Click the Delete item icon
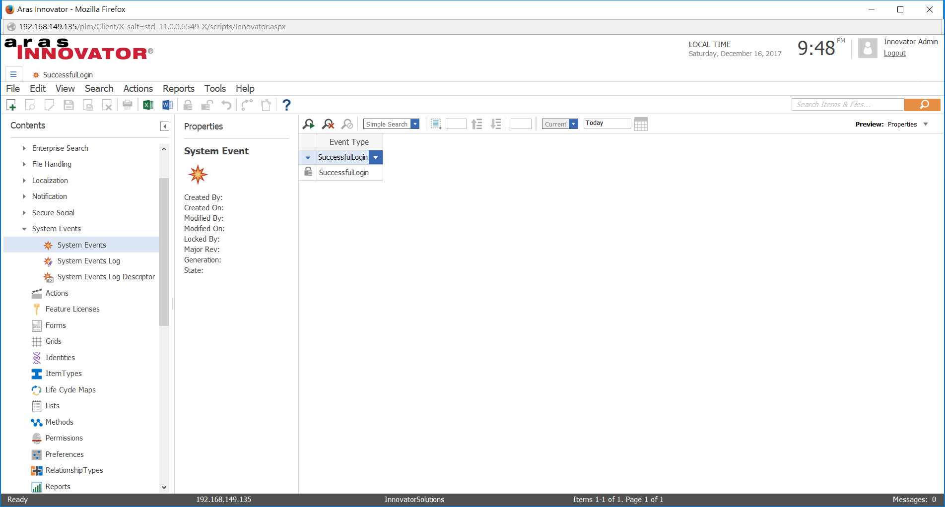 coord(107,105)
